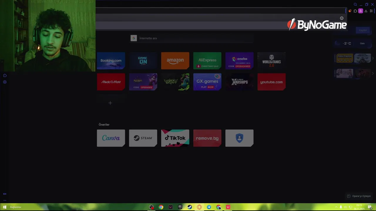The image size is (376, 211).
Task: Click the -2°C weather reading
Action: tap(347, 43)
